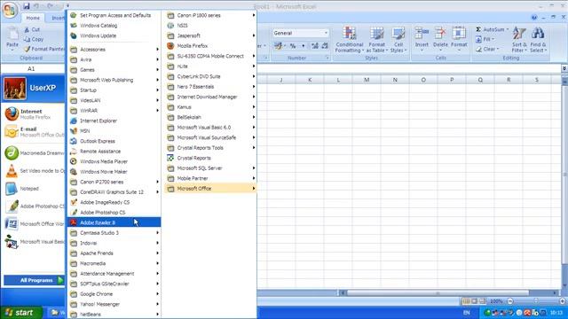This screenshot has width=568, height=319.
Task: Open NSIS from the programs list
Action: click(x=210, y=26)
